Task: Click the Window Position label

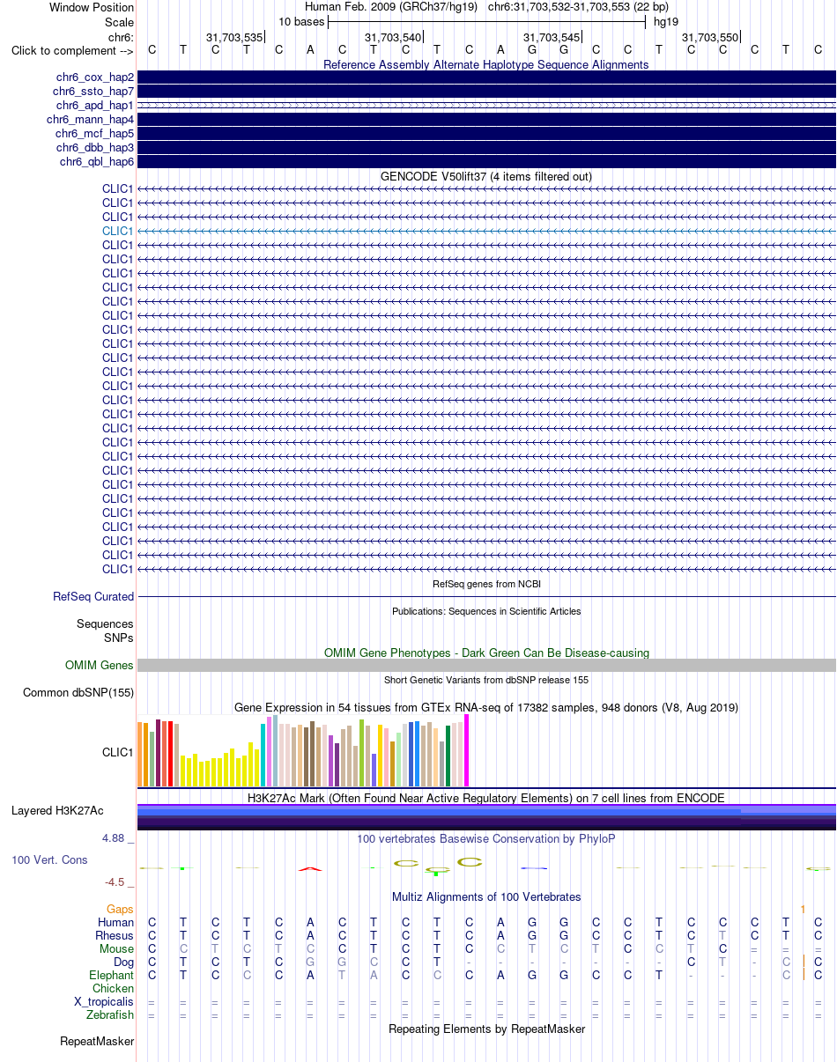Action: click(x=93, y=7)
